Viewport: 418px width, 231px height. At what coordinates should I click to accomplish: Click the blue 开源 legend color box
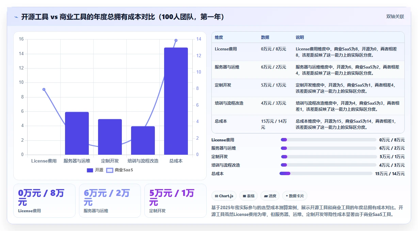pos(90,170)
